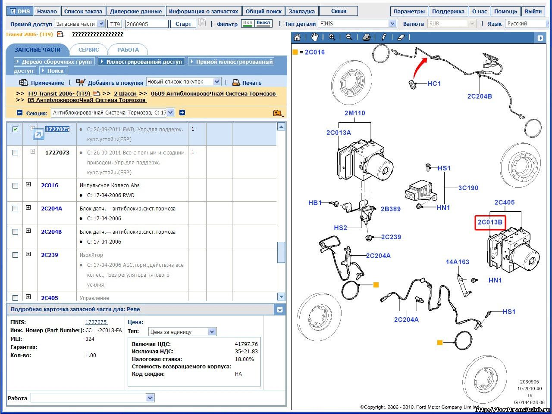Select the pencil markup tool
This screenshot has height=414, width=552.
tap(383, 37)
